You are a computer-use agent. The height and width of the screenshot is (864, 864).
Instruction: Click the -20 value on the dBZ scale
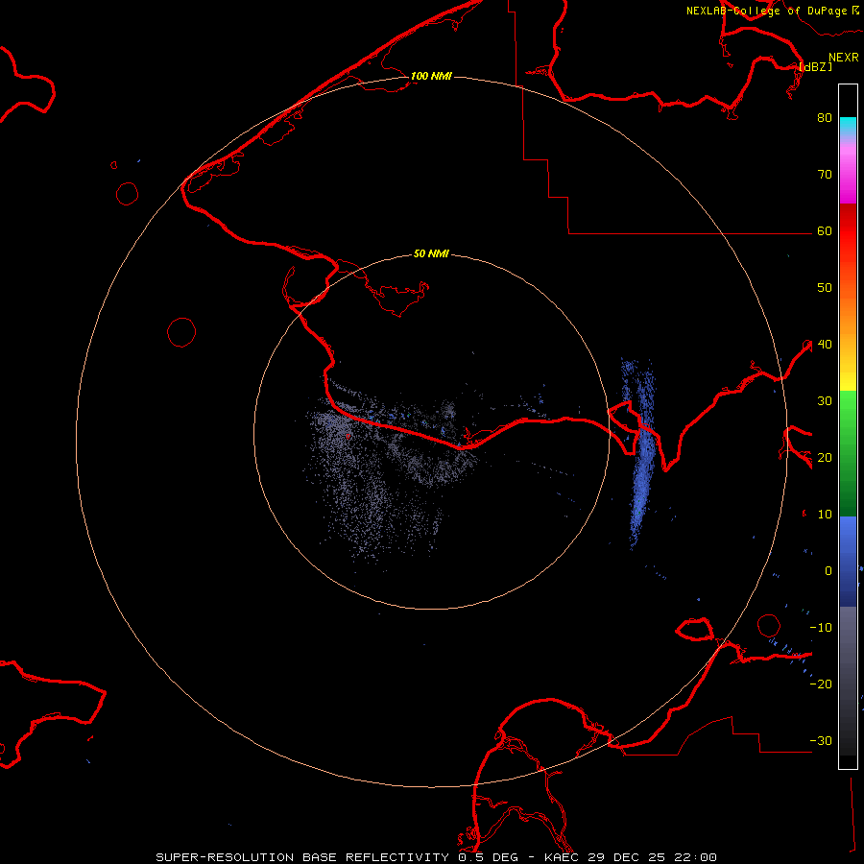coord(821,684)
